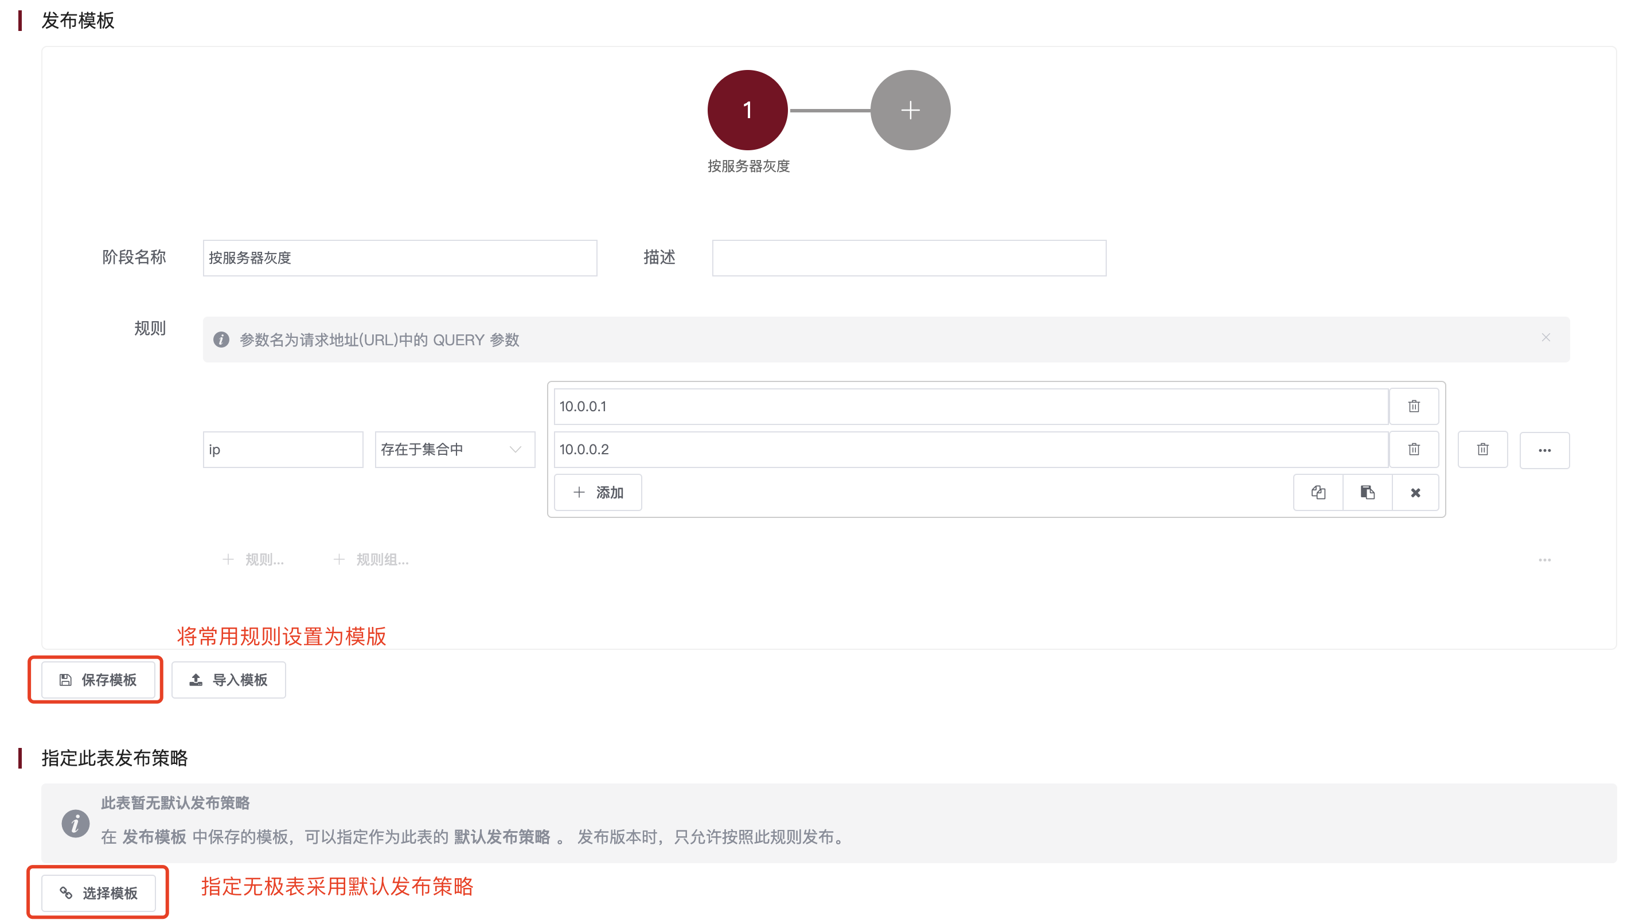Open more options for ip rule
Screen dimensions: 1647x920
point(1544,450)
